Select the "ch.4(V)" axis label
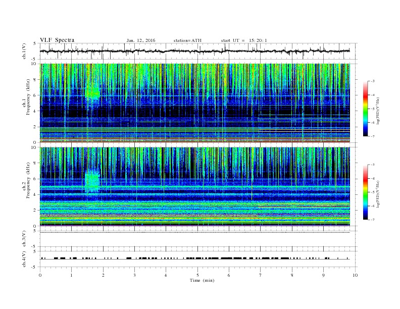400x309 pixels. [24, 259]
